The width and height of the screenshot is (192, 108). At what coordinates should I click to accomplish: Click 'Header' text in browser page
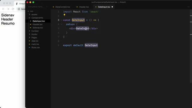pos(7,19)
